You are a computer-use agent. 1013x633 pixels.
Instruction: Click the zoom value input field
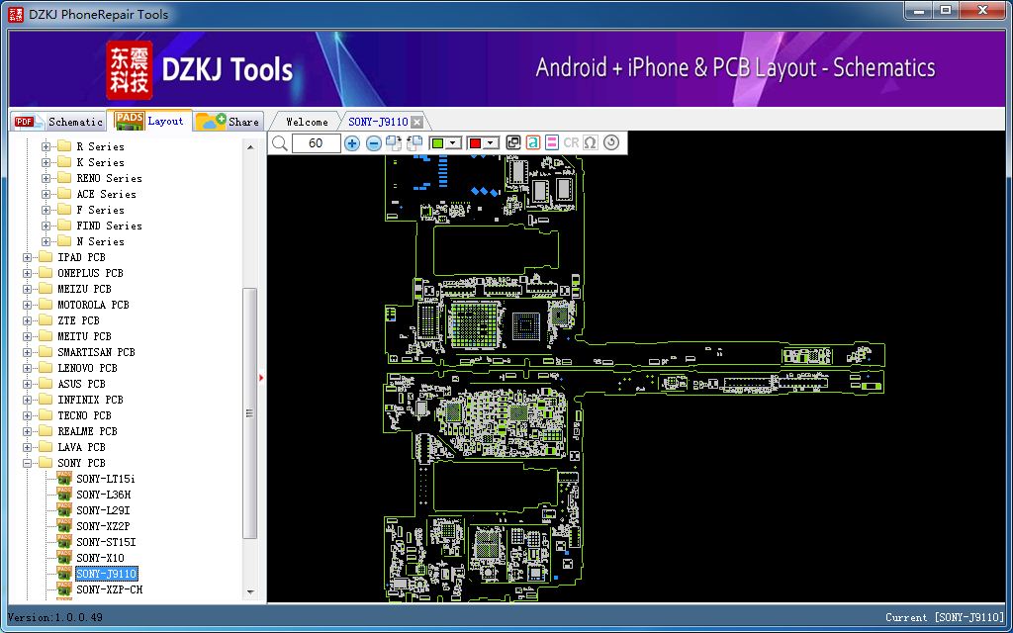pyautogui.click(x=317, y=143)
